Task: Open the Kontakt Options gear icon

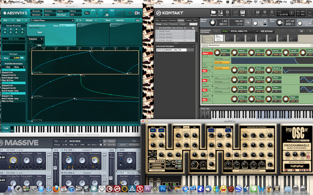Action: (265, 13)
